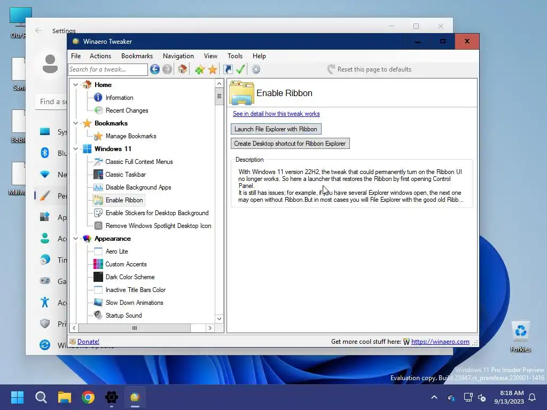Open taskbar Search icon
The height and width of the screenshot is (410, 547).
pos(41,397)
